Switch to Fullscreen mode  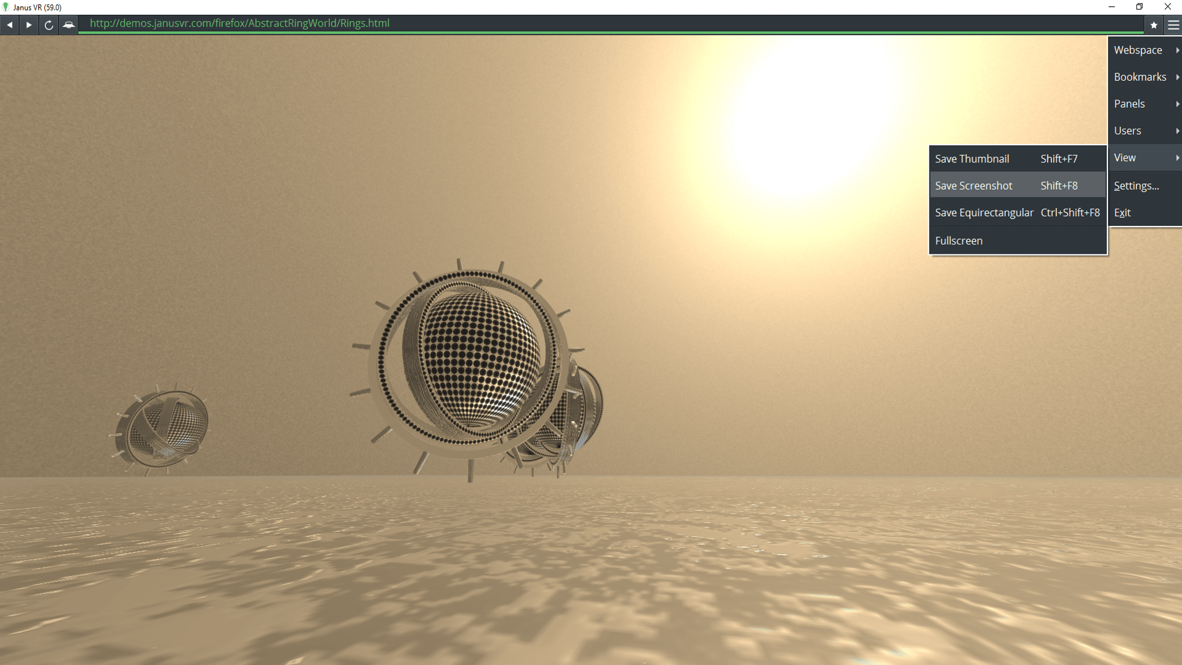959,240
